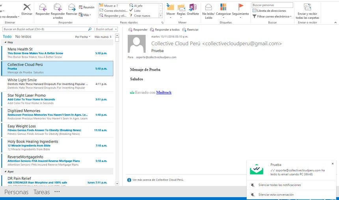Collapse the Ayer group
Viewport: 339px width, 200px height.
point(6,172)
